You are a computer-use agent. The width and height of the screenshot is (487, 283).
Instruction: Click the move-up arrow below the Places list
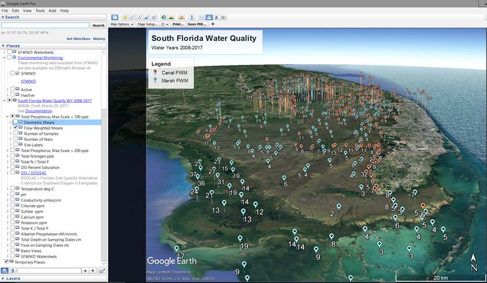85,271
